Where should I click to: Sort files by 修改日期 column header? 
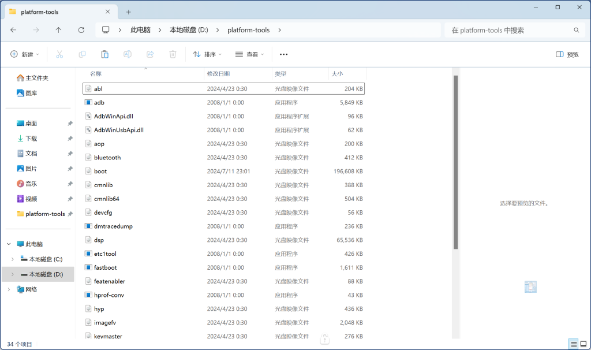coord(218,74)
